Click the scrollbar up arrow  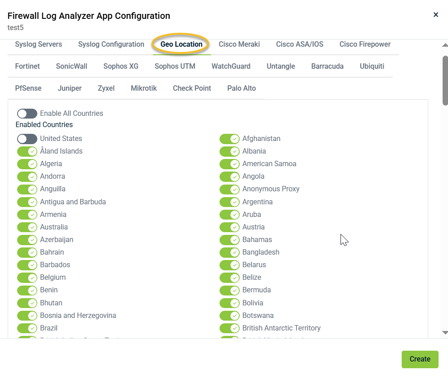point(445,45)
